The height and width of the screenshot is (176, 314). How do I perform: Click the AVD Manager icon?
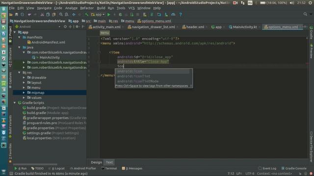(x=145, y=15)
